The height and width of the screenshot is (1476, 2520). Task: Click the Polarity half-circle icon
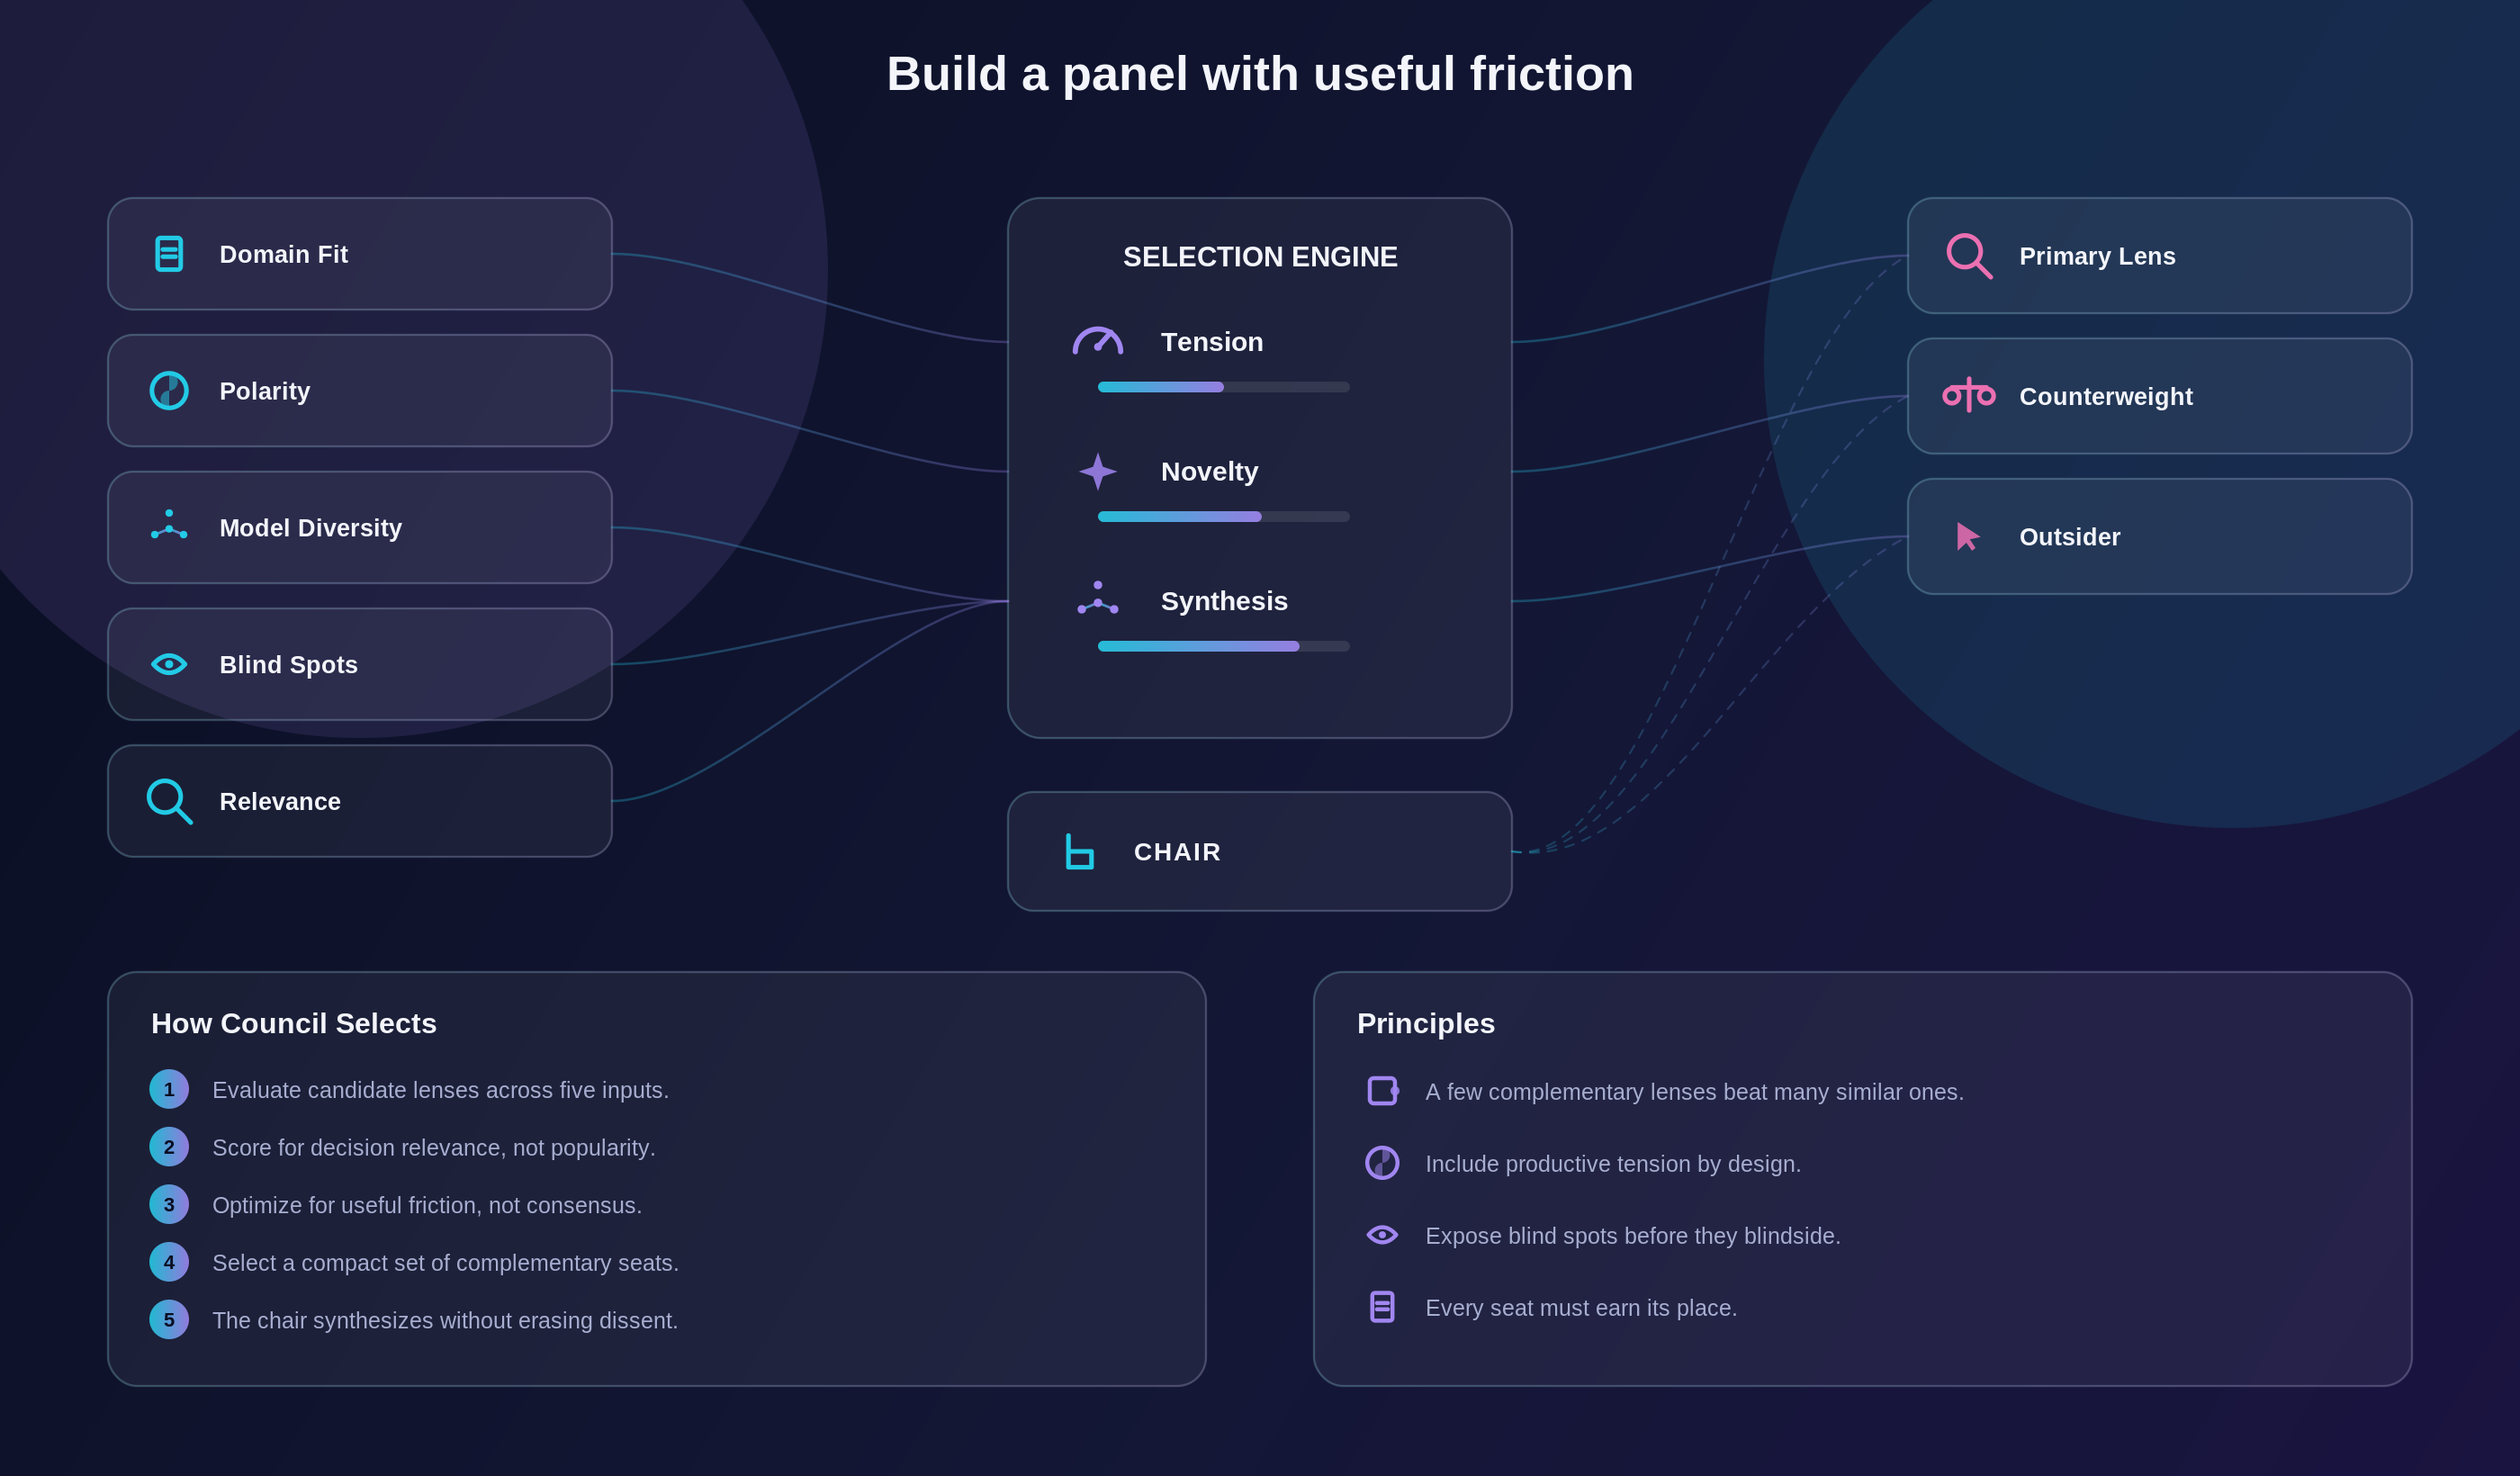(169, 391)
